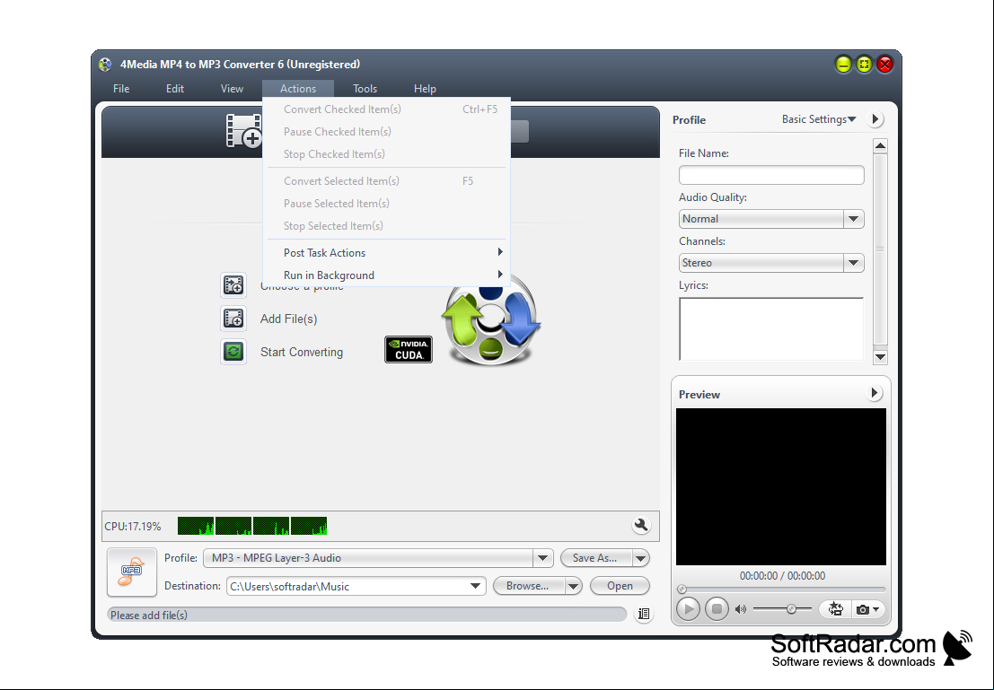
Task: Click the CPU usage graph
Action: [252, 526]
